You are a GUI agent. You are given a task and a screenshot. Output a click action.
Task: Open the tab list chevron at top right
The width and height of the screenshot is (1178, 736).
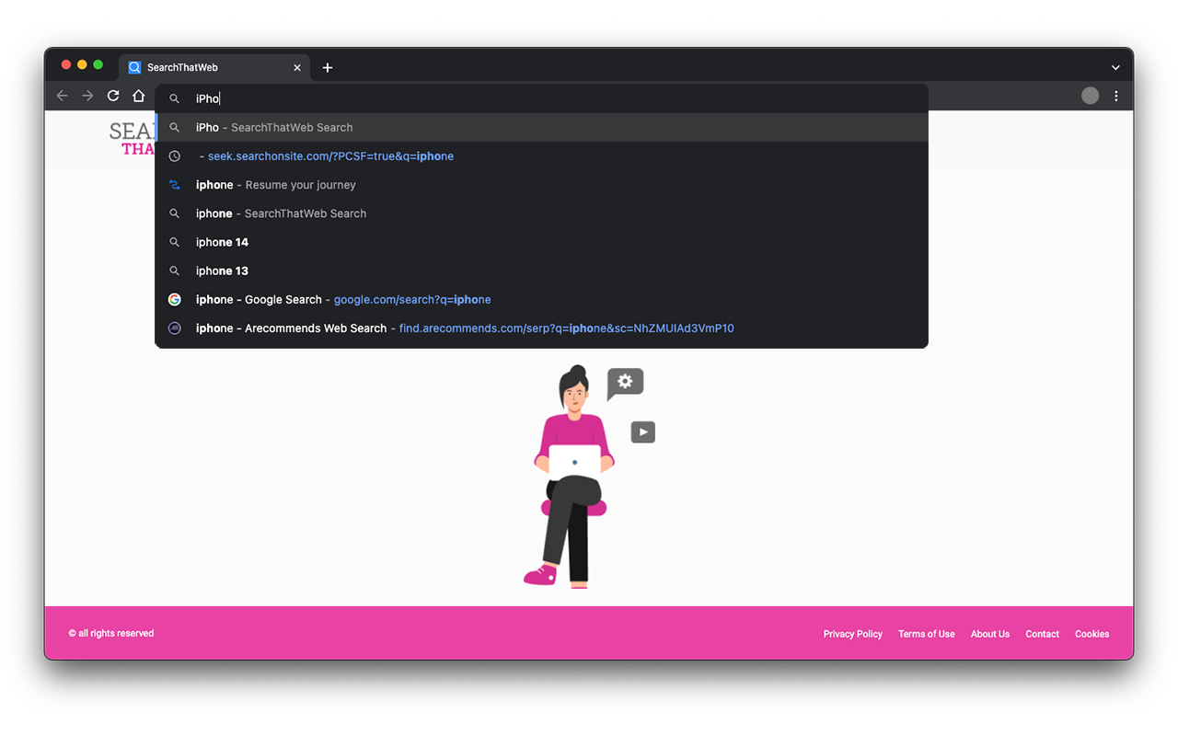[x=1114, y=66]
